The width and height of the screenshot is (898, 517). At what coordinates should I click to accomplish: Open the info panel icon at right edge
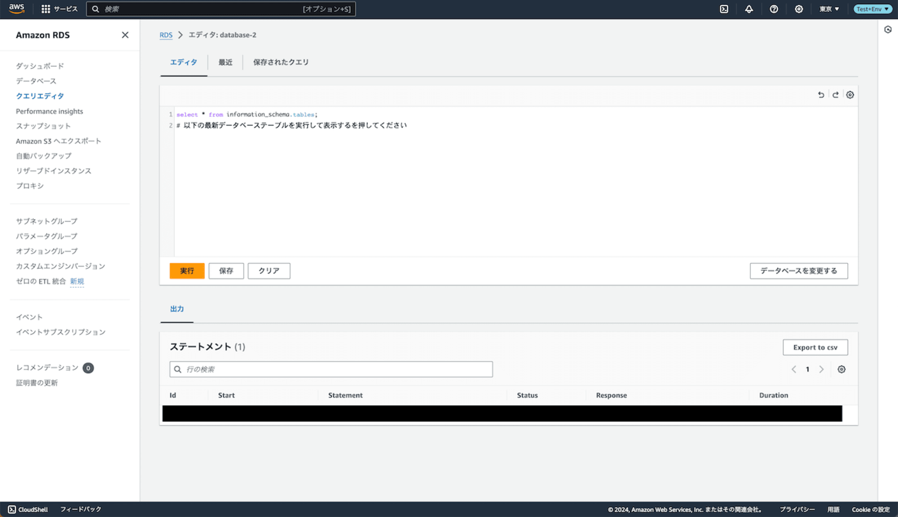pos(888,30)
